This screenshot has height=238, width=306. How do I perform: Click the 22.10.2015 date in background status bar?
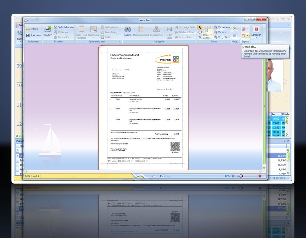pos(278,178)
